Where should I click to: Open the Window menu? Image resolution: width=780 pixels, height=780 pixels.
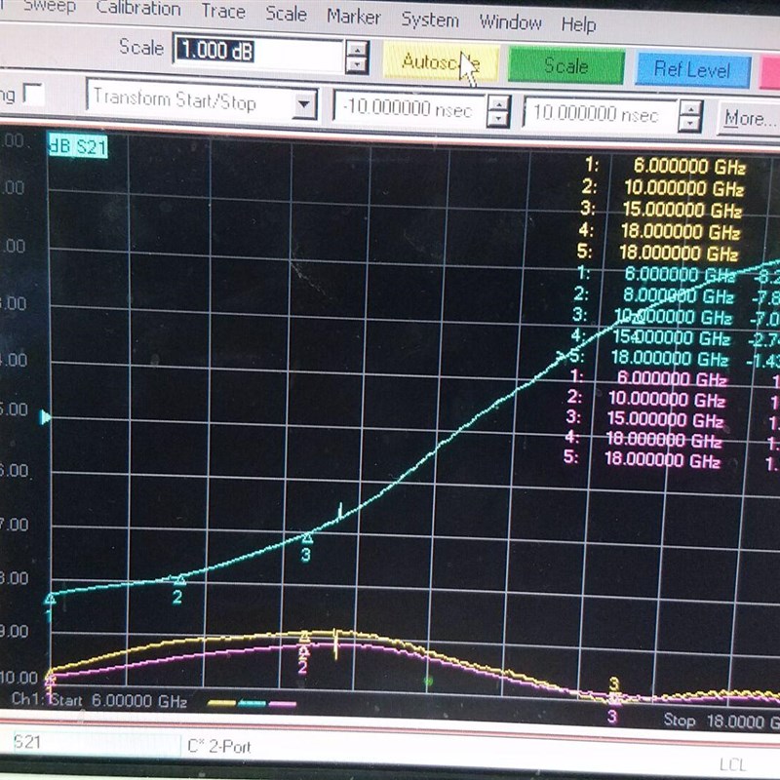click(510, 22)
